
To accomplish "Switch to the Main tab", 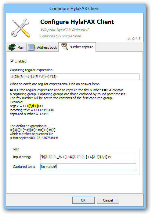I will [16, 47].
